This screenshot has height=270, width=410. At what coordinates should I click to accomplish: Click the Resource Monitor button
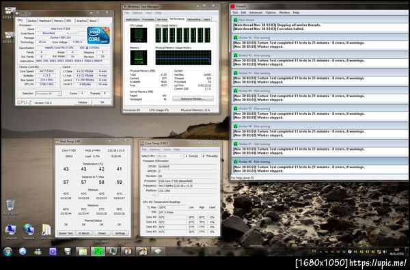click(x=193, y=98)
